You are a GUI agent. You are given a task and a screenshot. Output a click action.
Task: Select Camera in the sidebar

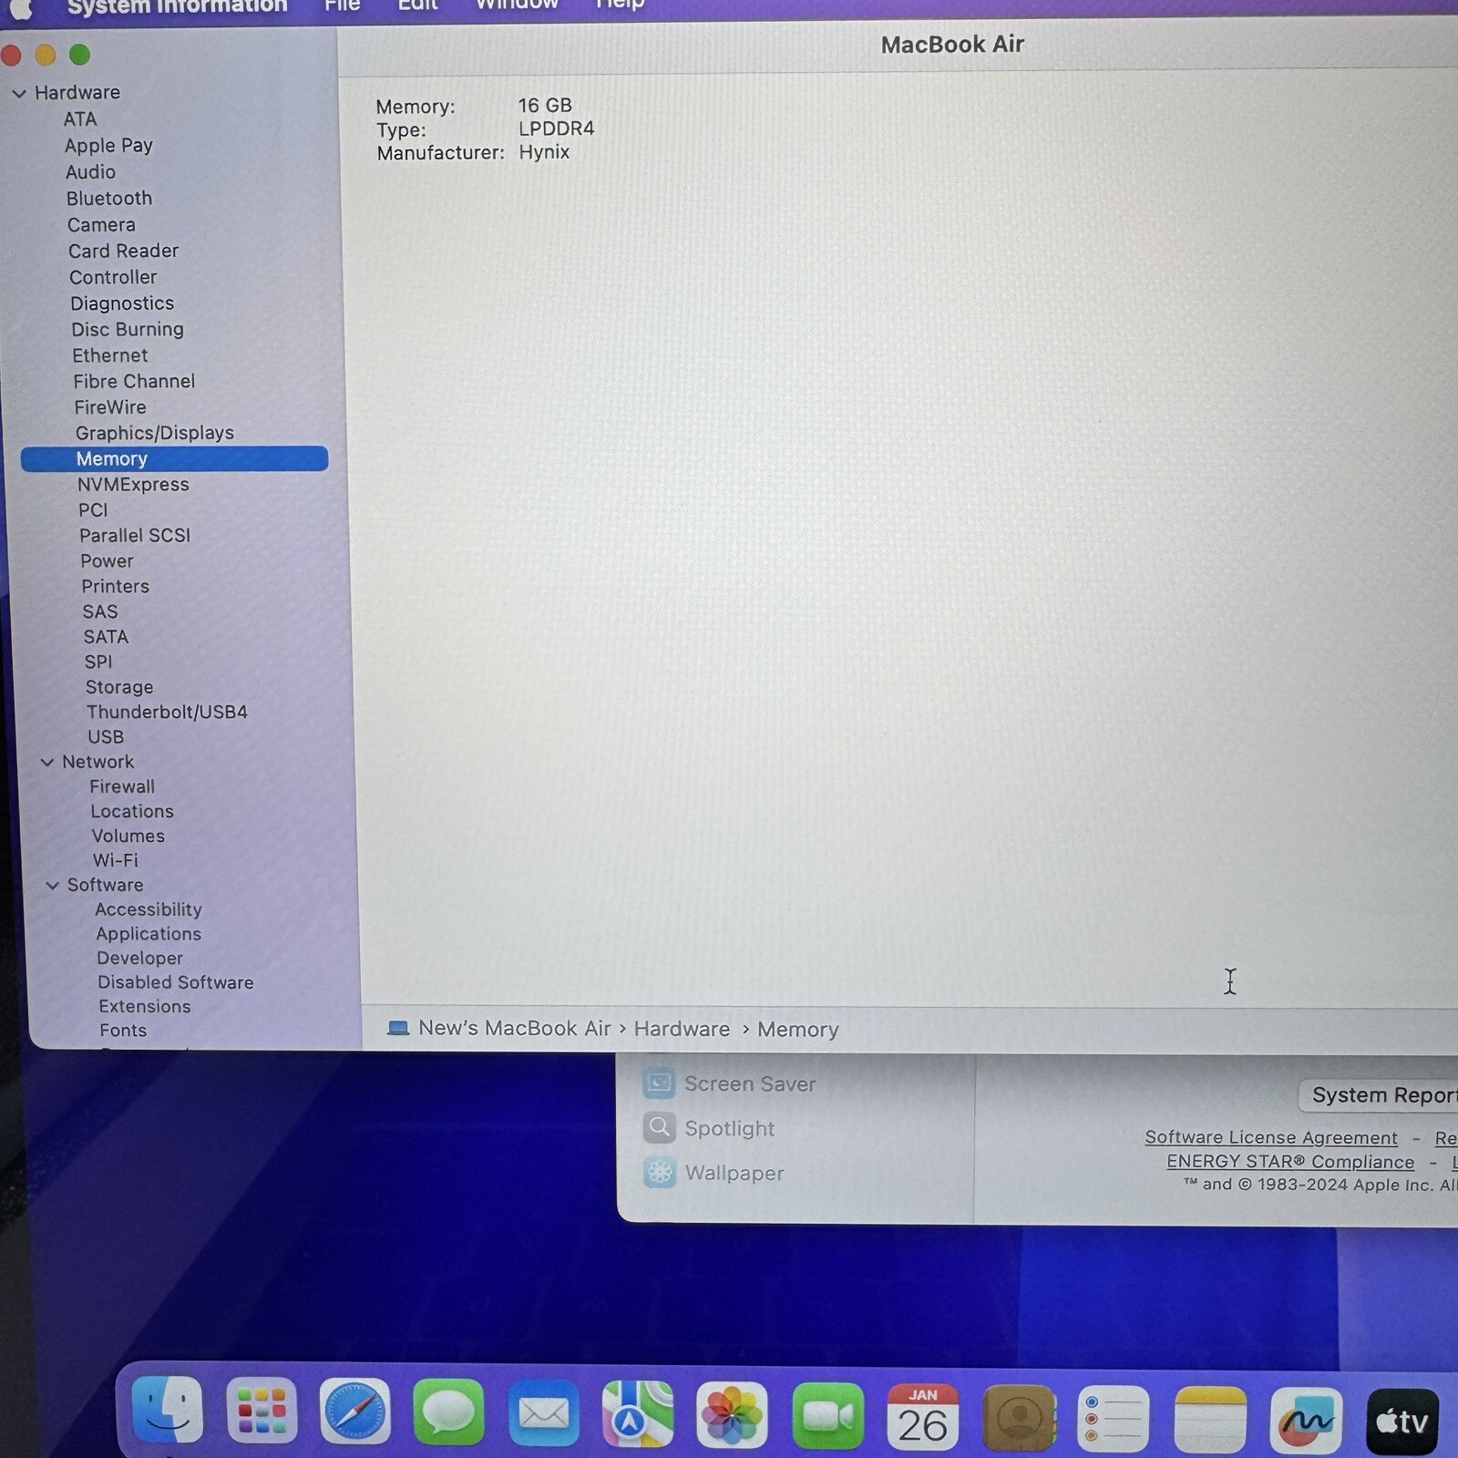pos(101,225)
